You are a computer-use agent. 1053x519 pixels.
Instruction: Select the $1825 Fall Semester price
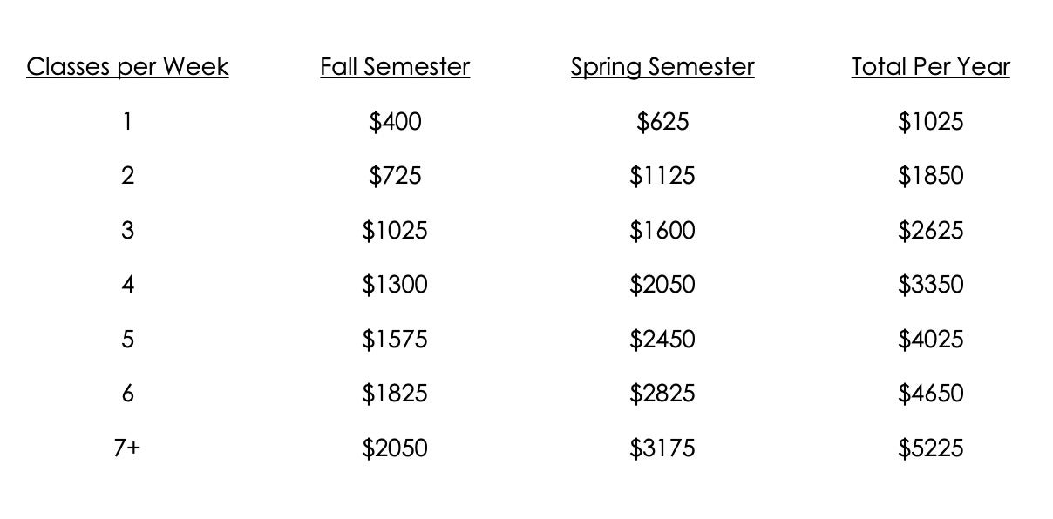(x=395, y=394)
